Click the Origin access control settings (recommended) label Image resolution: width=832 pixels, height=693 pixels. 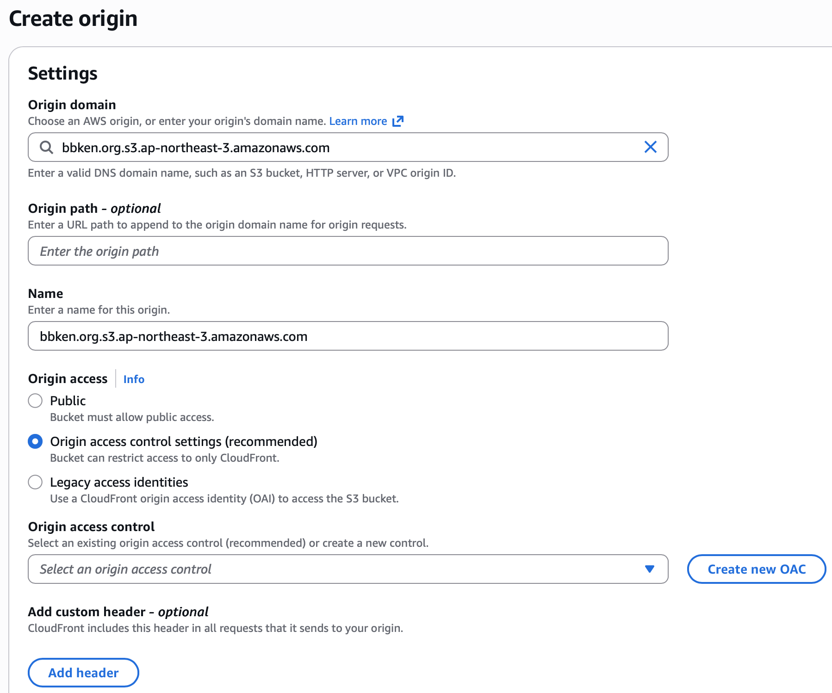[184, 441]
